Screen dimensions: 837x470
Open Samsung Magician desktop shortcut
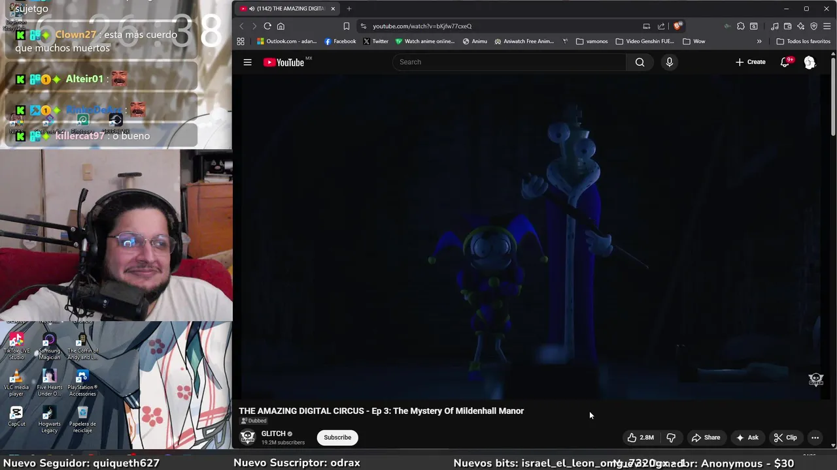[x=49, y=346]
